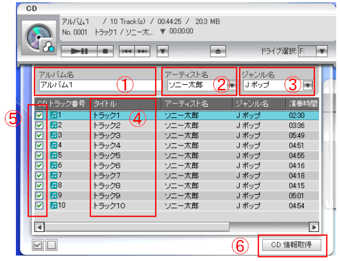Toggle the checkbox for track 4
This screenshot has width=340, height=261.
[40, 146]
